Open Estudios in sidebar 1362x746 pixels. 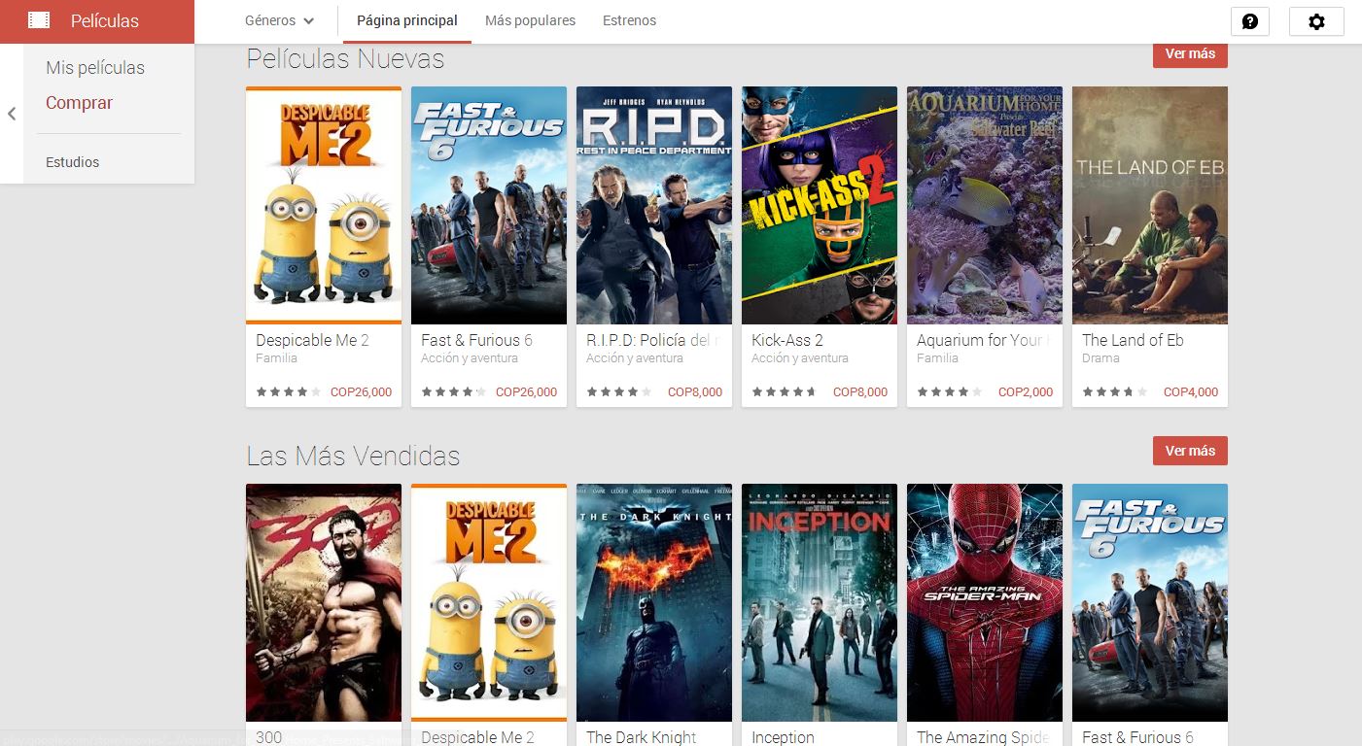tap(73, 162)
